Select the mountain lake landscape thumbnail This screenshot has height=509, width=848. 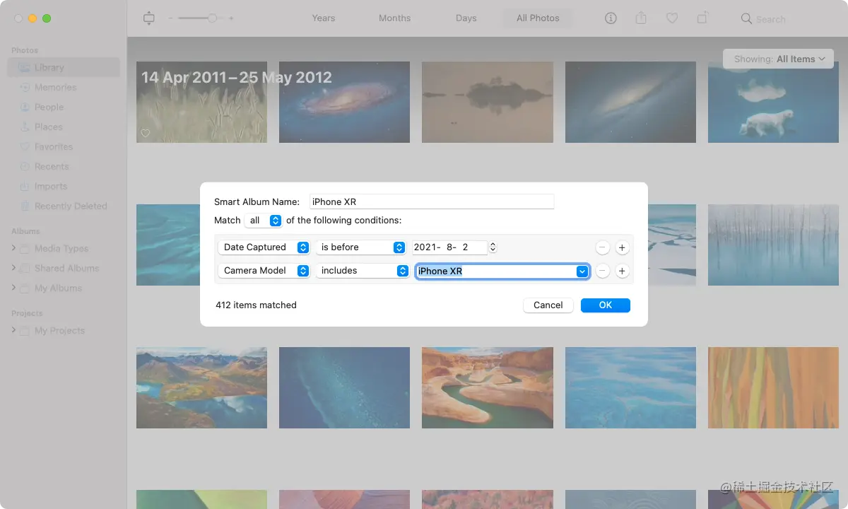201,387
